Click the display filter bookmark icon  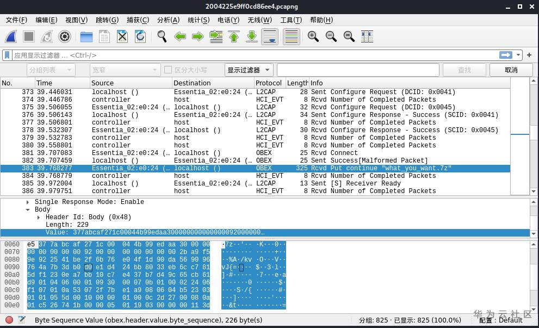(7, 55)
